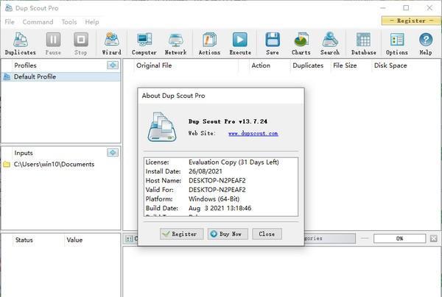Image resolution: width=442 pixels, height=297 pixels.
Task: Click the Buy Now button
Action: tap(228, 234)
